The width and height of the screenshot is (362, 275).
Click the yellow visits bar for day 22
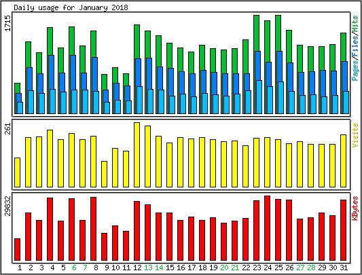click(x=246, y=166)
